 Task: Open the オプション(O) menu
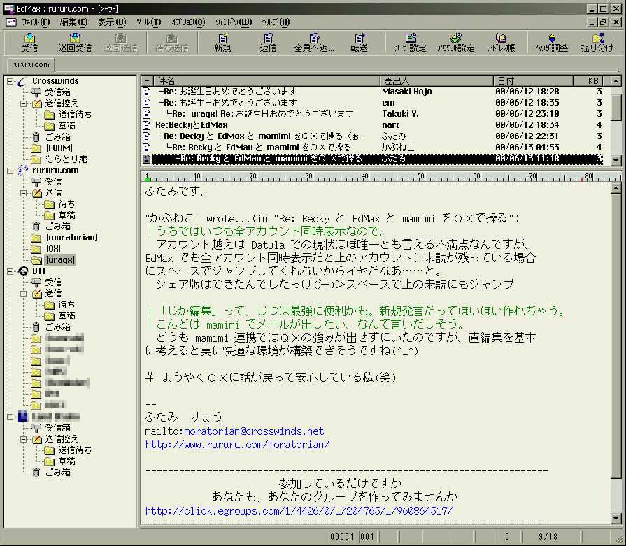click(x=188, y=22)
